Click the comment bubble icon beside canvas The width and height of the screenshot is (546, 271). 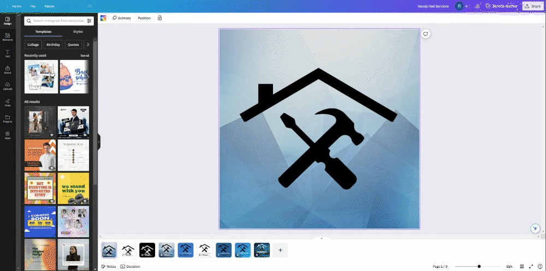coord(425,34)
